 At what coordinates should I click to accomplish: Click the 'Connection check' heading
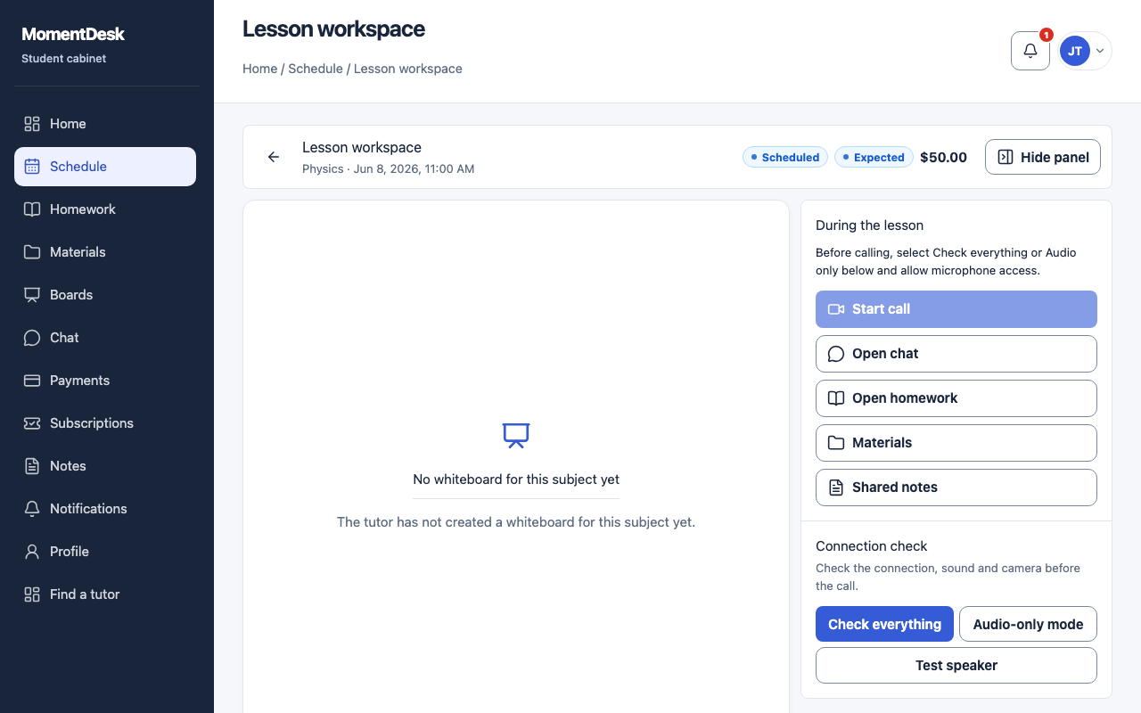872,546
